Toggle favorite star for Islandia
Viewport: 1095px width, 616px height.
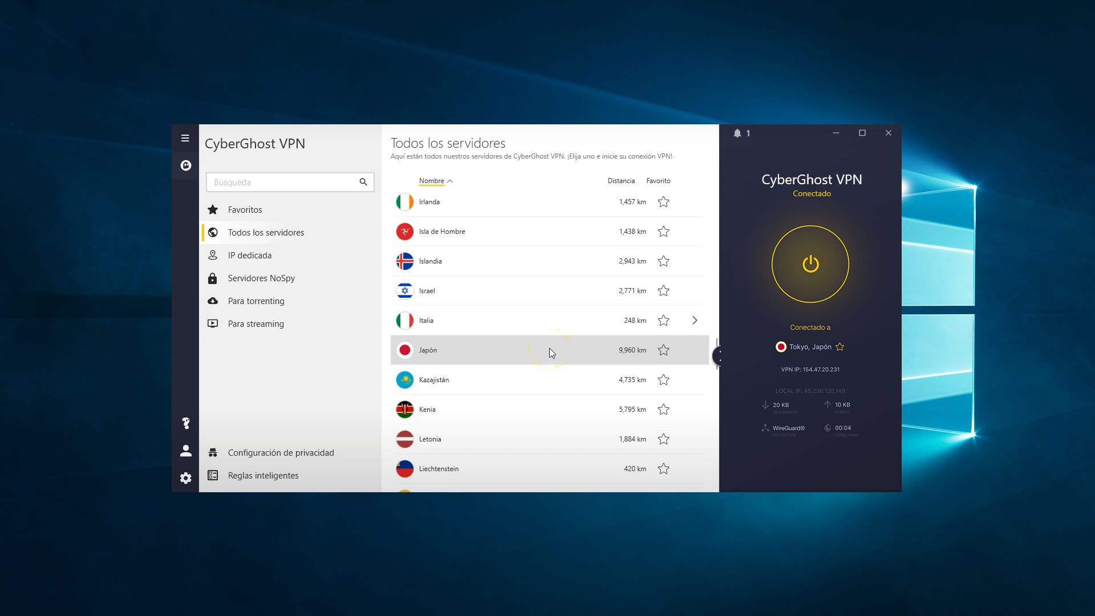pyautogui.click(x=663, y=261)
